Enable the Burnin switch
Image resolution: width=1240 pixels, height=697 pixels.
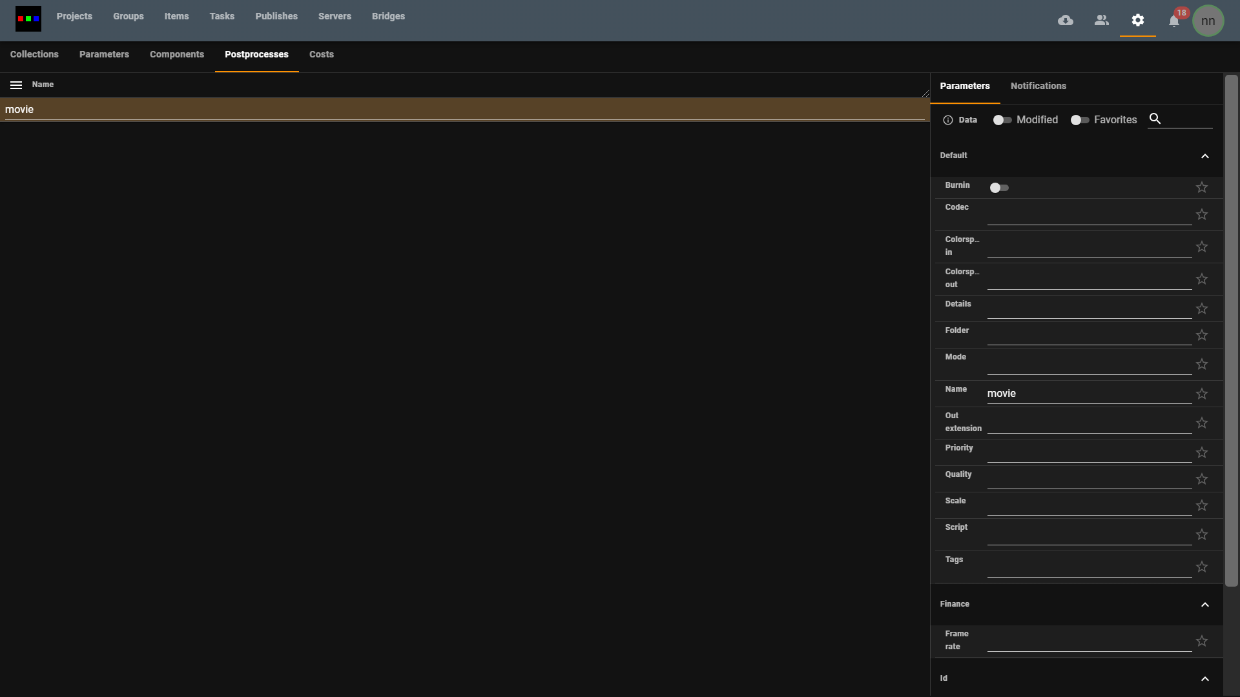click(x=999, y=188)
